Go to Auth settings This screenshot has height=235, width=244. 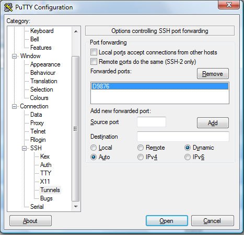[46, 165]
